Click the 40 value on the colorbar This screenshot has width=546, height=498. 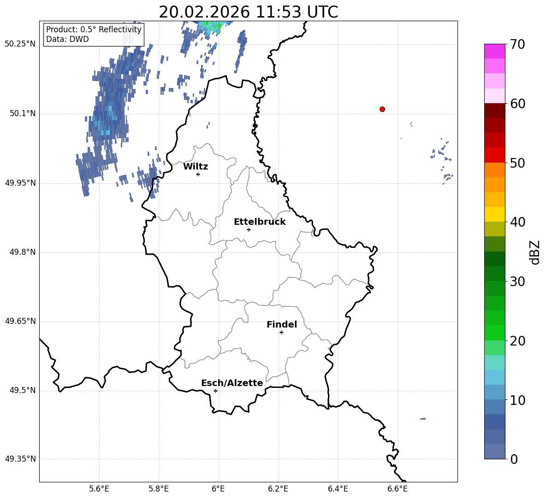517,222
